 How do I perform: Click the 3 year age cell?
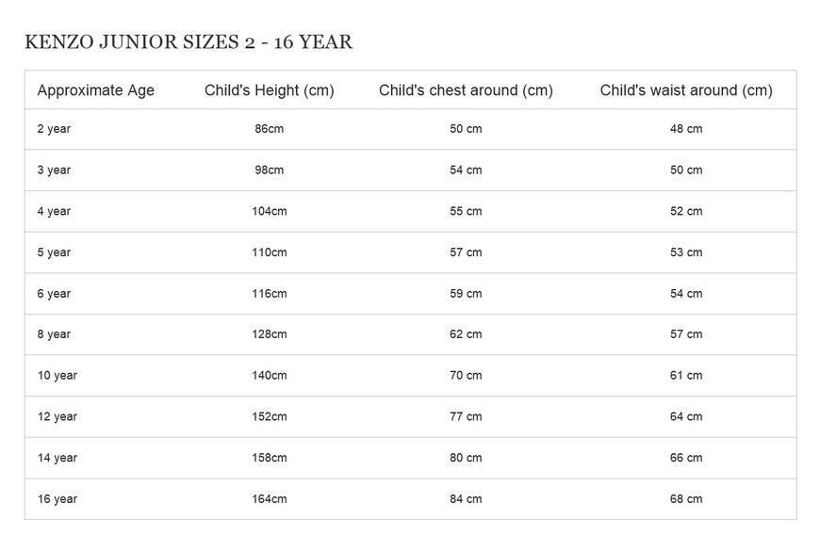54,170
